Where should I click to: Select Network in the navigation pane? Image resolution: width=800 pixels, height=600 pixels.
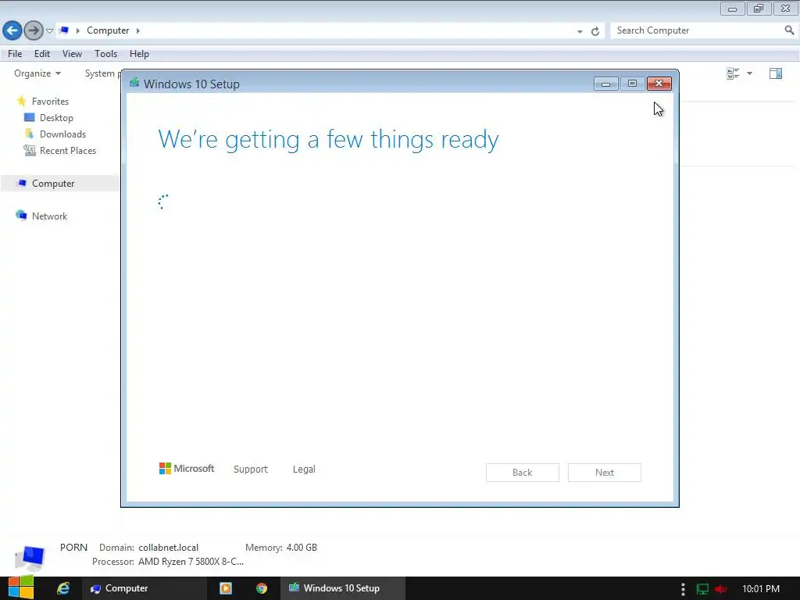[49, 216]
